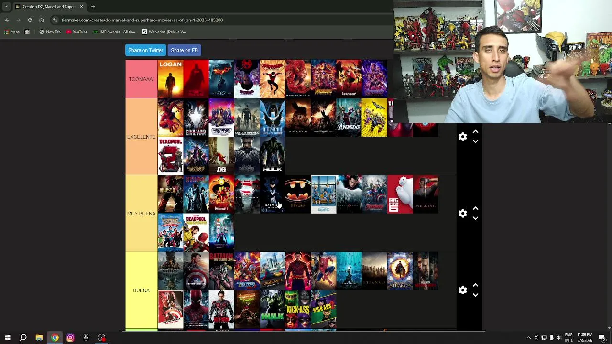Close the TierMaker browser tab
The image size is (612, 344).
coord(81,7)
